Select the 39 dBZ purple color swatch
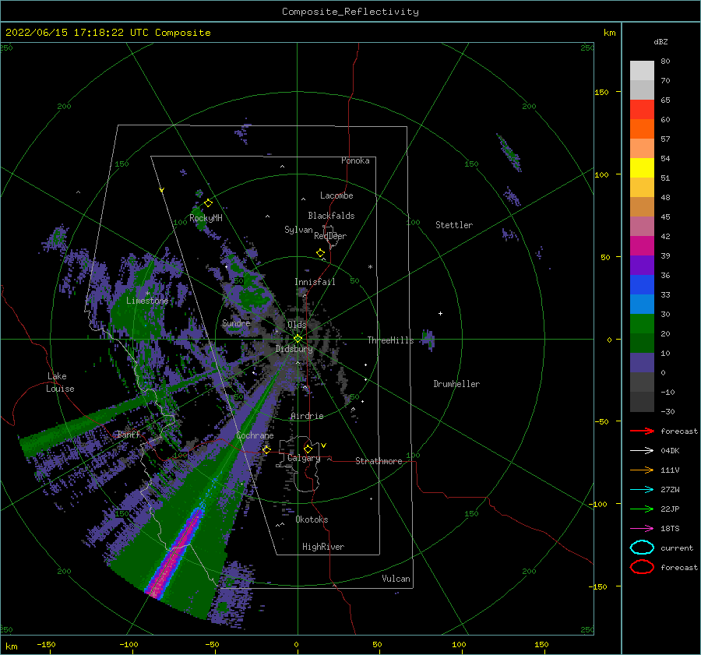The width and height of the screenshot is (701, 655). pos(642,265)
